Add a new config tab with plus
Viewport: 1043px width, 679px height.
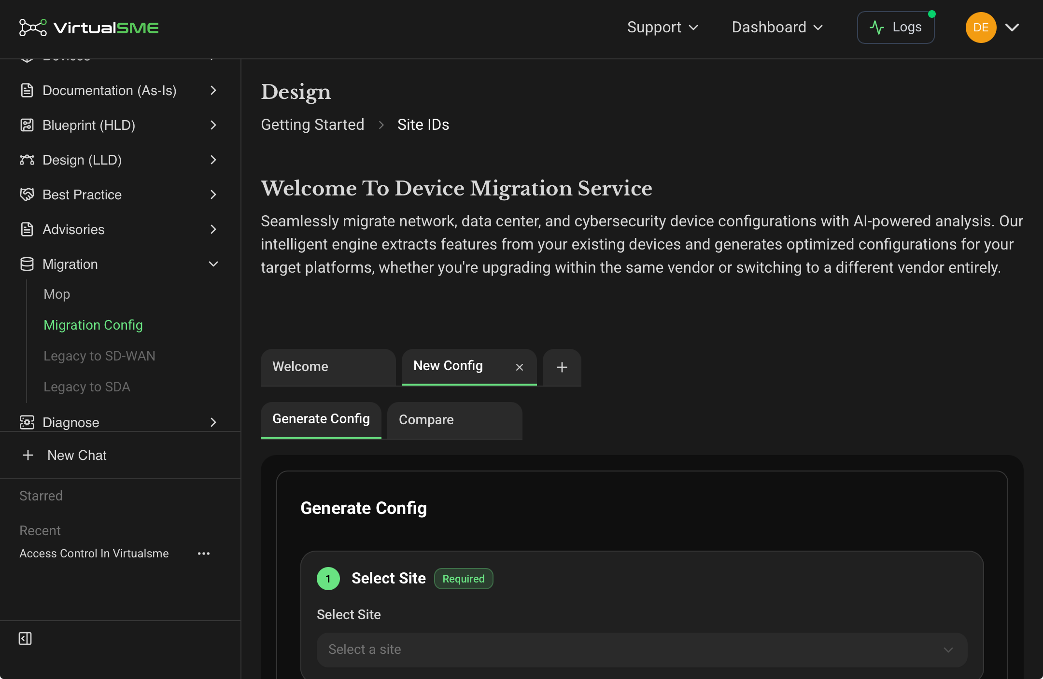coord(562,367)
